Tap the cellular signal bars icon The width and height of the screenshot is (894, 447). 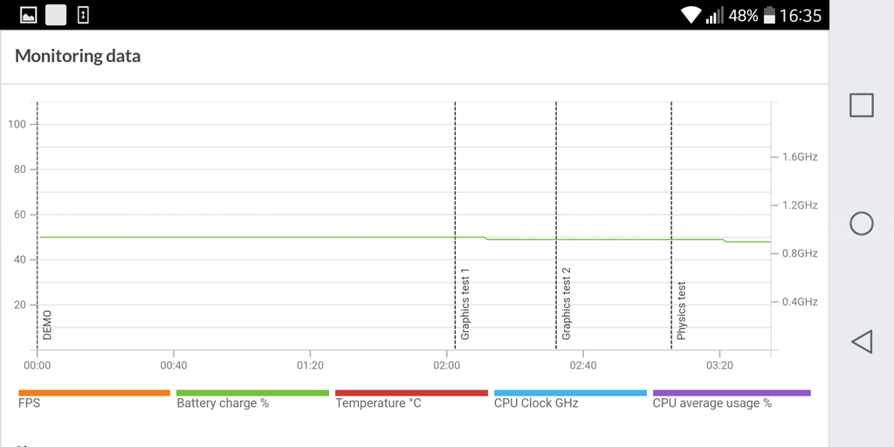(x=714, y=15)
